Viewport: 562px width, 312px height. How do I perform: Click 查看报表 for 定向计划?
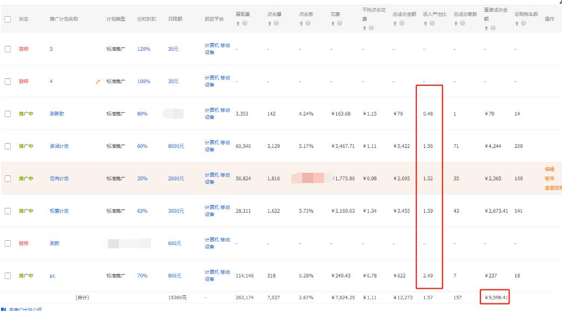(553, 188)
